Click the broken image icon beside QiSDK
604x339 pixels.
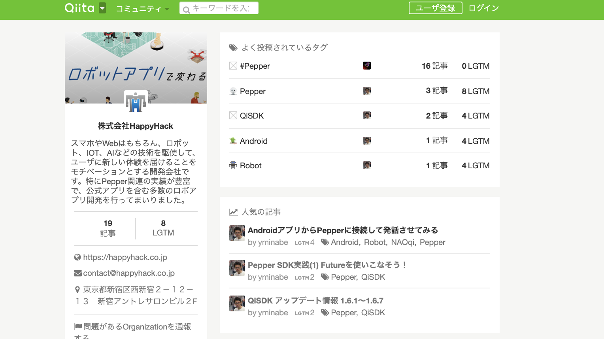click(x=233, y=115)
